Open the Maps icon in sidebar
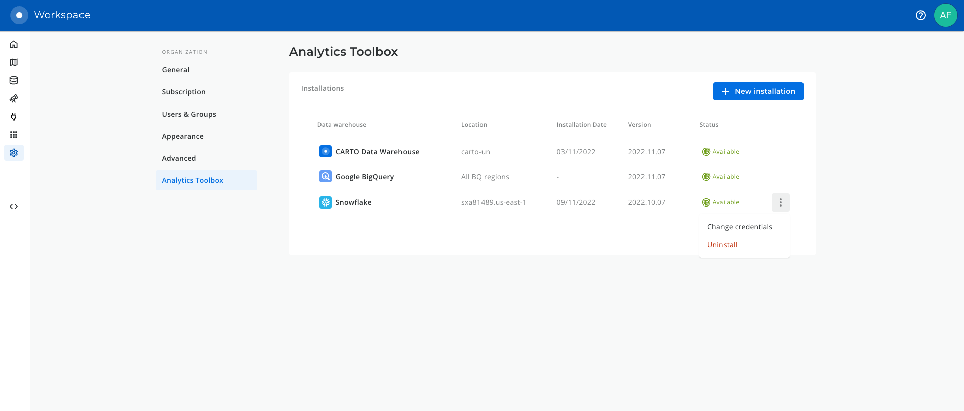This screenshot has width=964, height=411. point(14,62)
